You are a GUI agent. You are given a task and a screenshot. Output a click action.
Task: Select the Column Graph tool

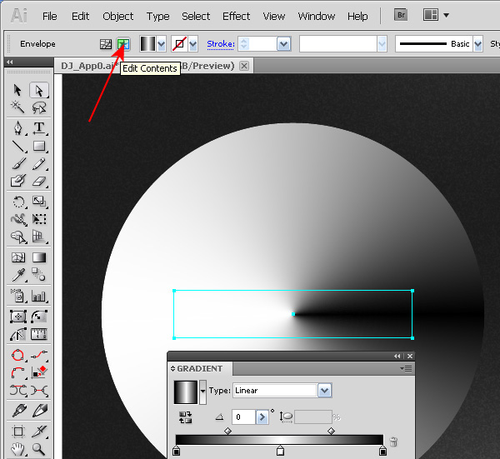click(39, 296)
